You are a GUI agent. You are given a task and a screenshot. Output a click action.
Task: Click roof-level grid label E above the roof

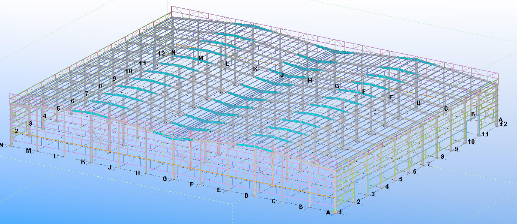391,97
